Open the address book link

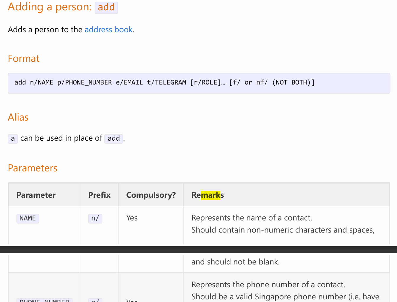tap(108, 30)
